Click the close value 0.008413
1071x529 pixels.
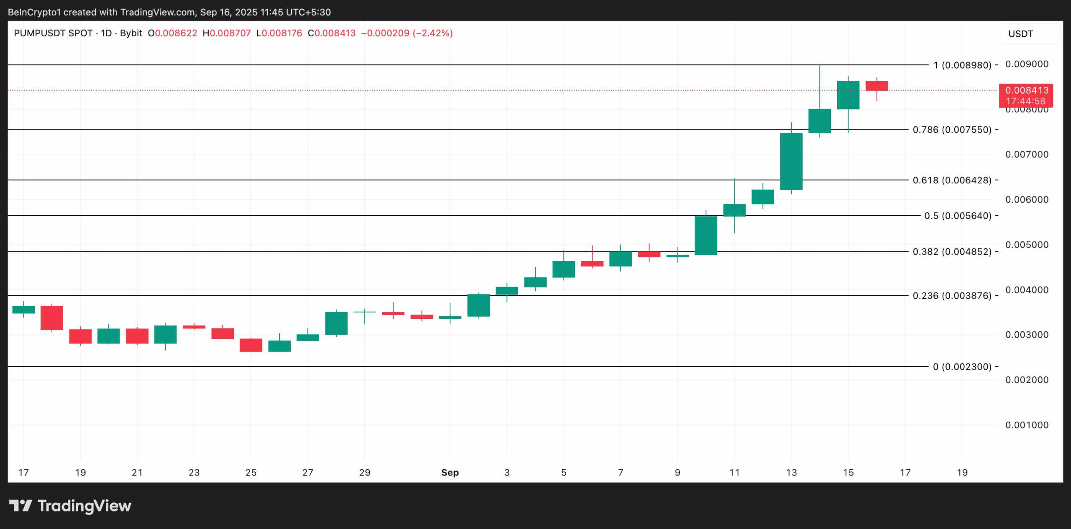(x=335, y=33)
